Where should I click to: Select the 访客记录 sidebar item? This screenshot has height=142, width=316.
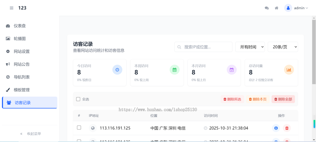pos(29,103)
